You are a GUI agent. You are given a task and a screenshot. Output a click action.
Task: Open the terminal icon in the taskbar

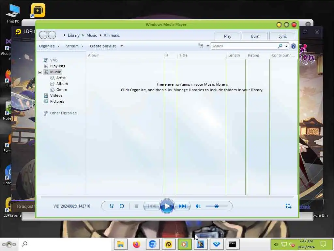[232, 244]
